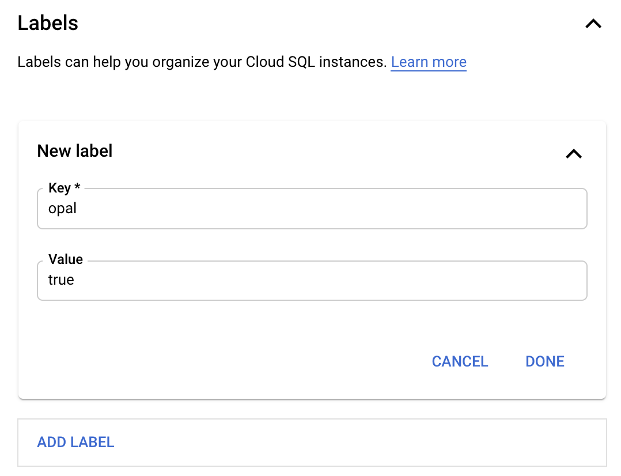Click the required asterisk beside Key
This screenshot has height=476, width=621.
tap(77, 187)
